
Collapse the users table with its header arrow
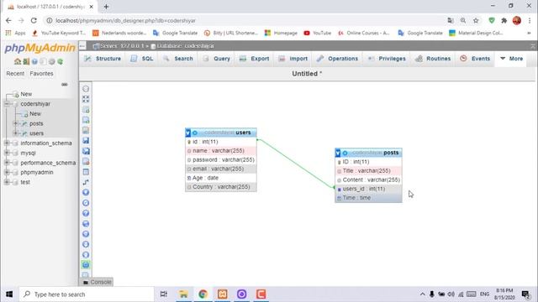coord(187,133)
